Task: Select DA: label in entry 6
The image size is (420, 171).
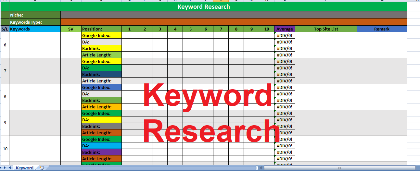Action: (101, 42)
